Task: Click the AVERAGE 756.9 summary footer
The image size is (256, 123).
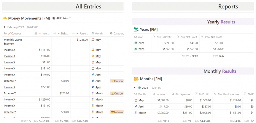Action: click(x=190, y=56)
